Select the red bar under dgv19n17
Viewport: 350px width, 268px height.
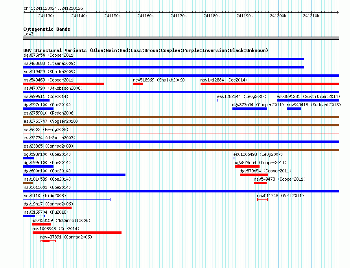[x=47, y=208]
